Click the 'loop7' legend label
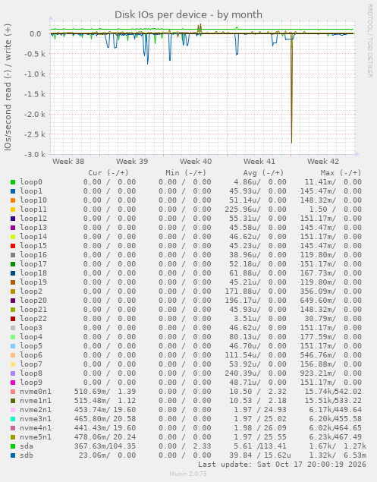 (31, 364)
